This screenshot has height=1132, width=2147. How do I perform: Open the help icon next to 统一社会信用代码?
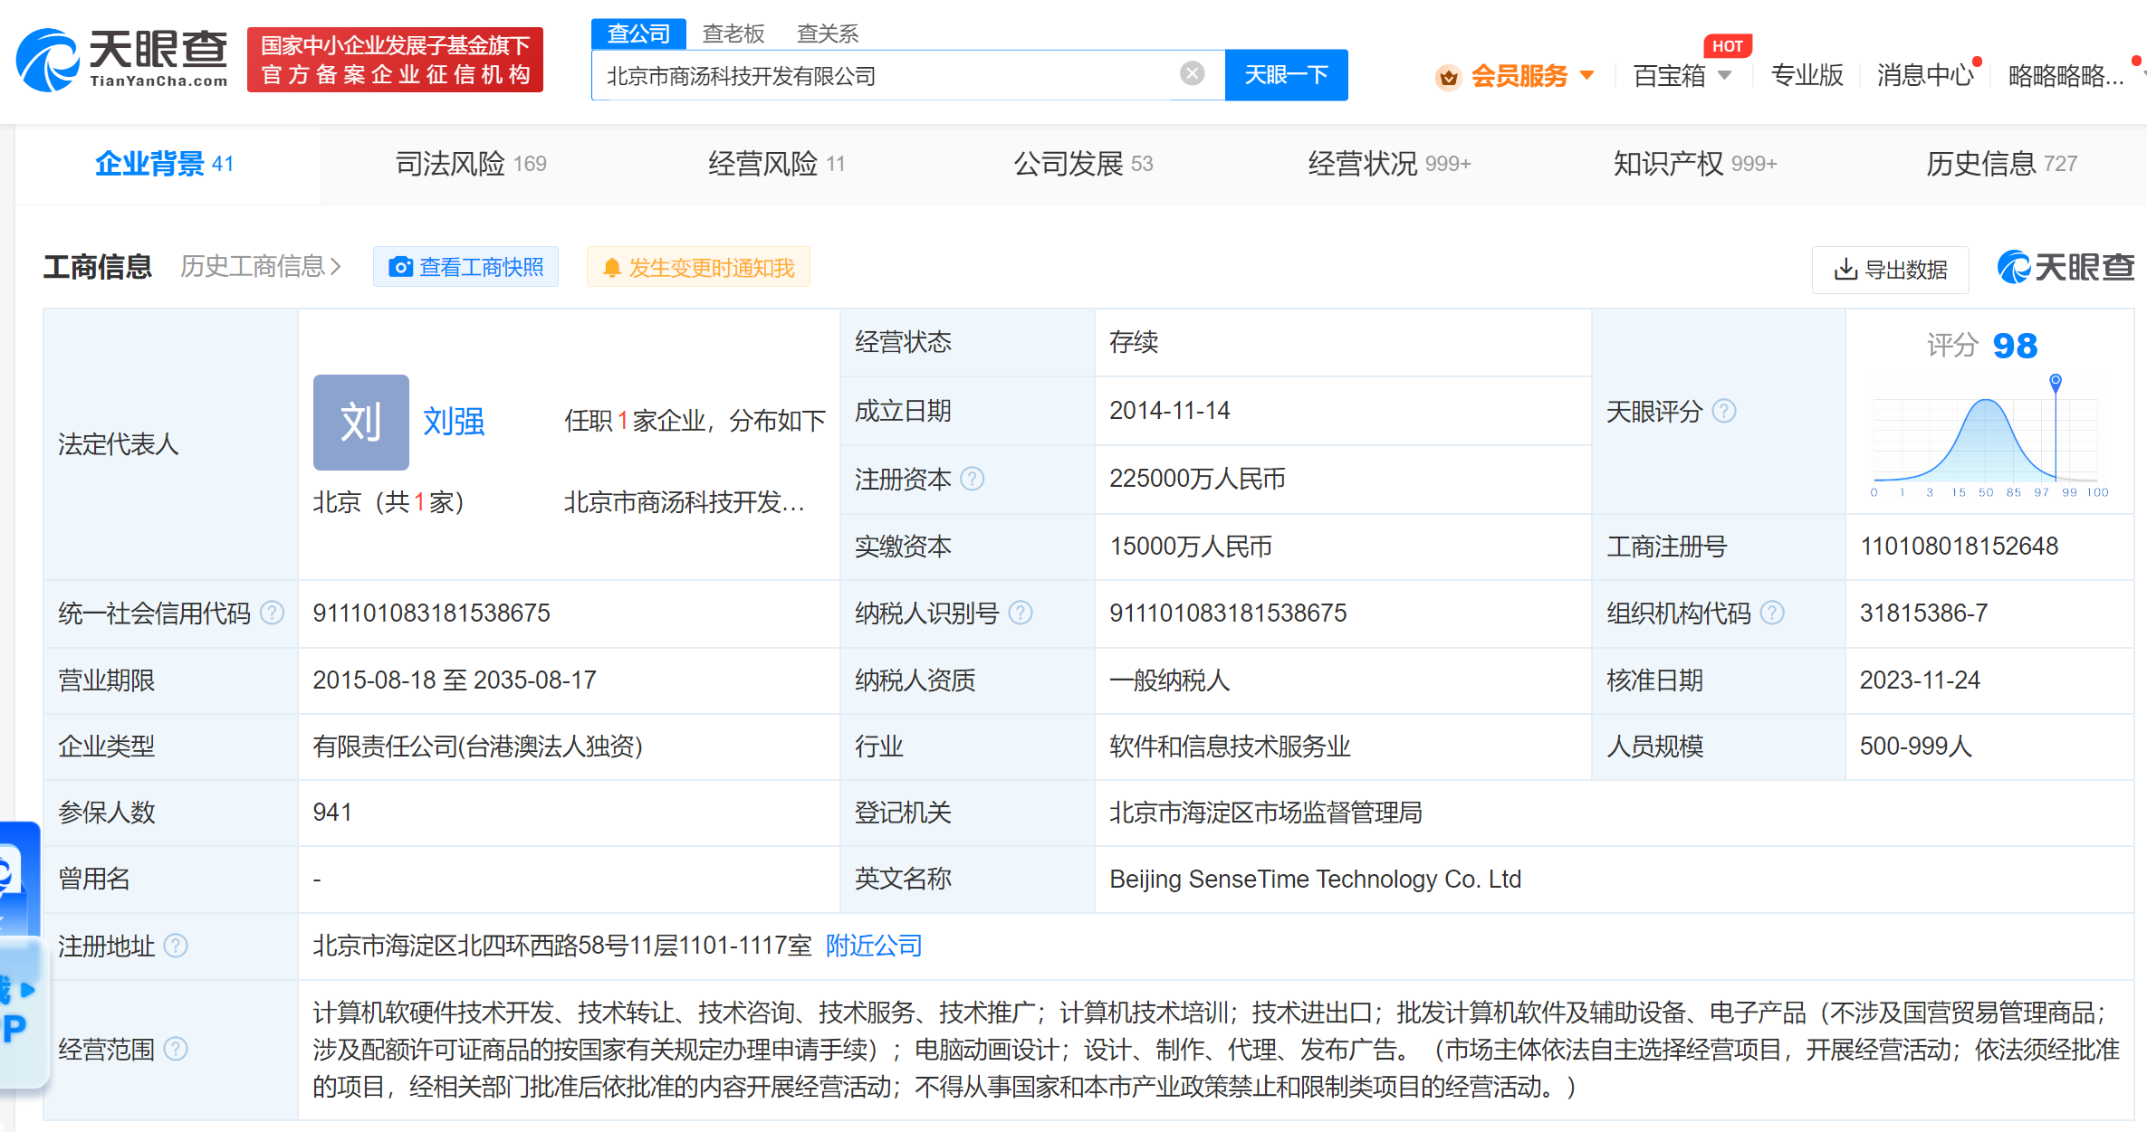tap(272, 614)
